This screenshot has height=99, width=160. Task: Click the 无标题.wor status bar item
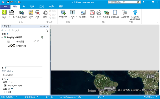(151, 97)
